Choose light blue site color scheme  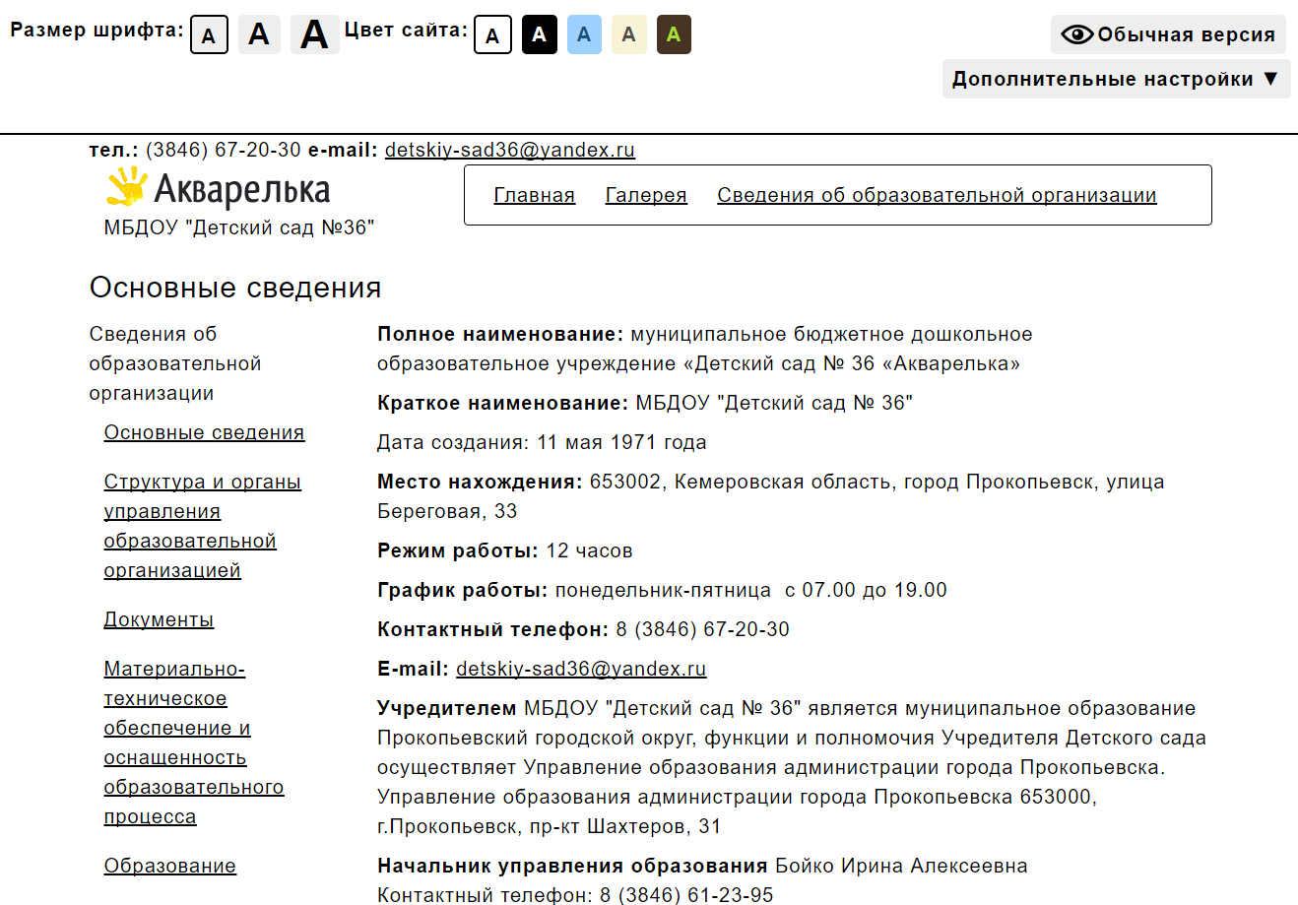point(584,34)
